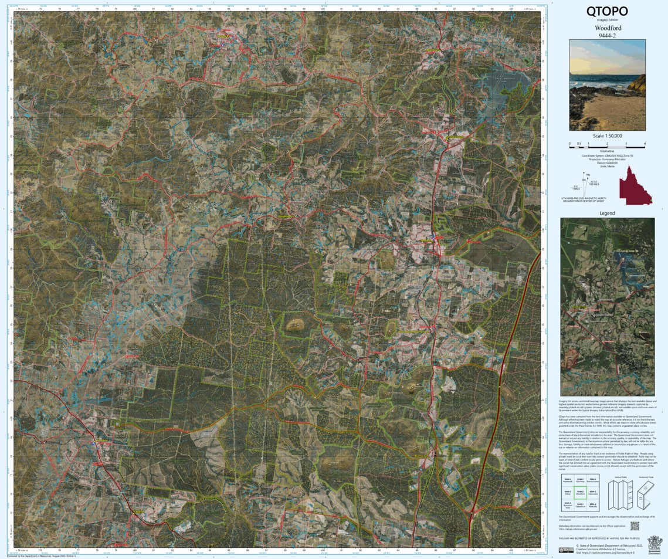Select the Woodford 9444-2 sheet in index grid
Viewport: 668px width, 559px height.
(x=581, y=493)
